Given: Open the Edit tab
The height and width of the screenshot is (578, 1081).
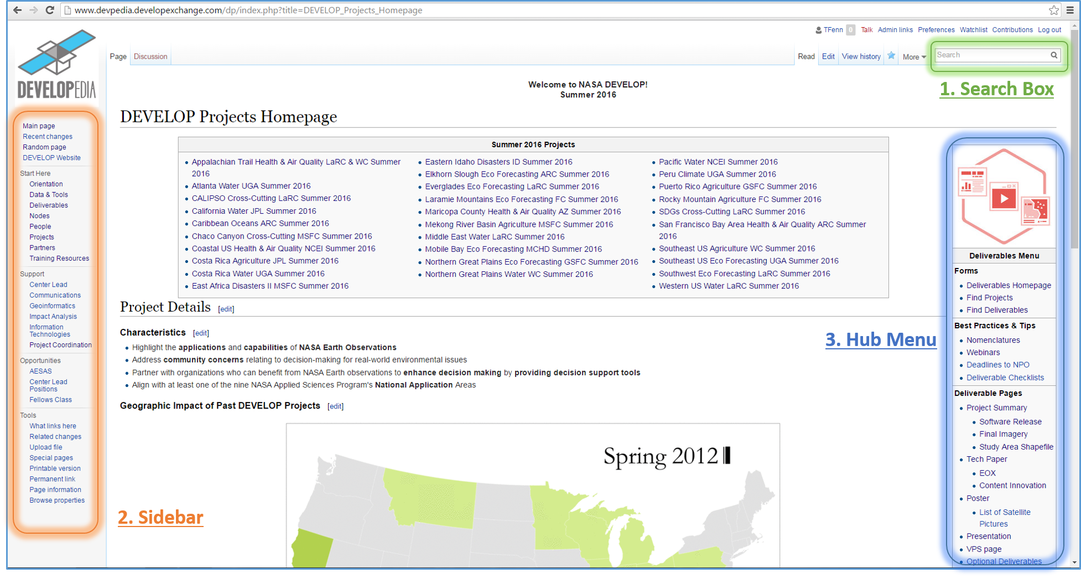Looking at the screenshot, I should [828, 56].
